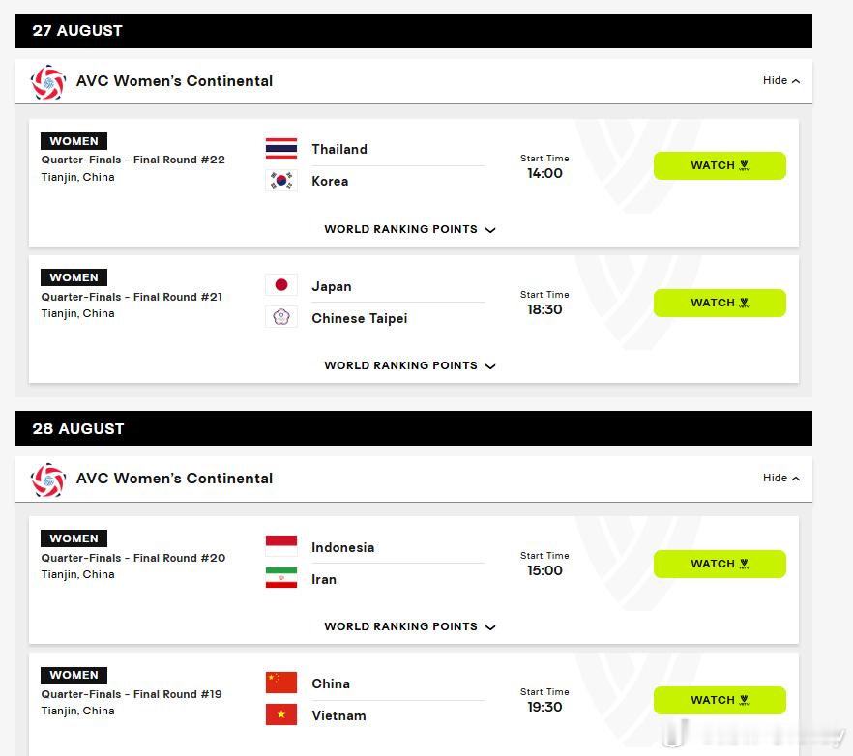
Task: Click the Japan flag icon
Action: pos(281,284)
